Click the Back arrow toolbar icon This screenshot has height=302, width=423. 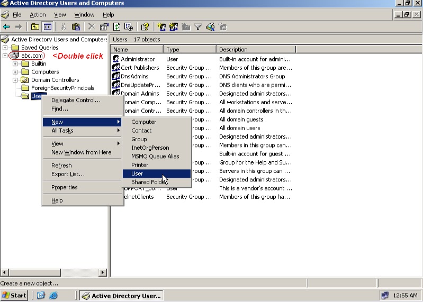6,26
